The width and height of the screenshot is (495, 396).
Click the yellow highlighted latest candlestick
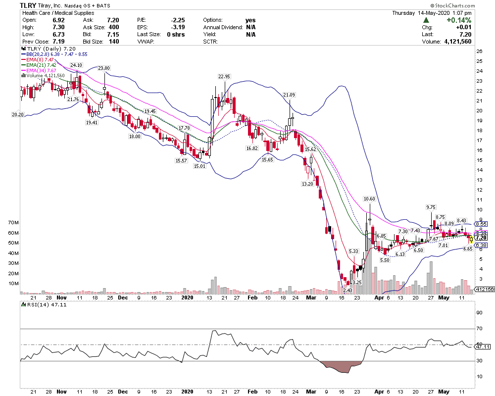click(x=471, y=240)
